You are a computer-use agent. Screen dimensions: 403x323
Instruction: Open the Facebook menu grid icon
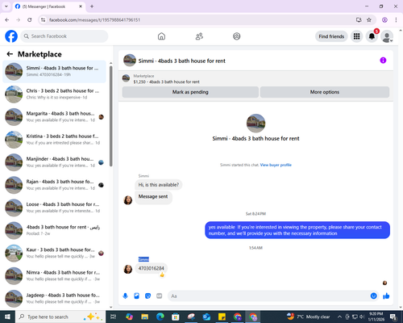(x=356, y=36)
